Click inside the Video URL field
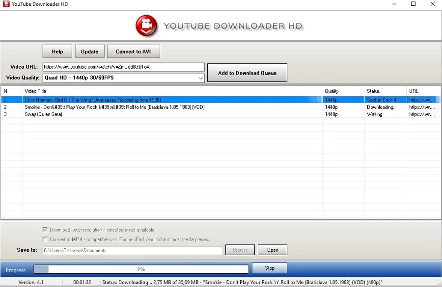This screenshot has width=442, height=287. (123, 67)
